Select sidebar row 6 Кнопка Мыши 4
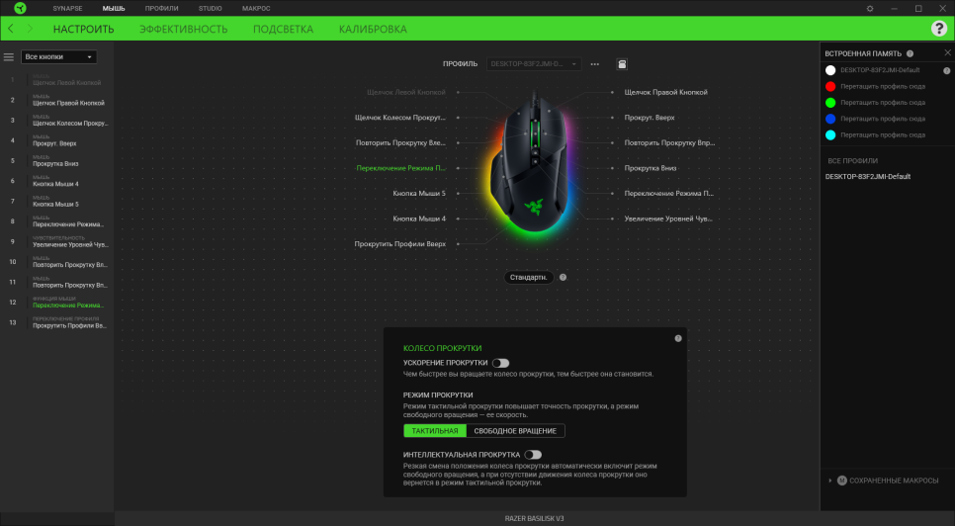955x526 pixels. pyautogui.click(x=56, y=181)
